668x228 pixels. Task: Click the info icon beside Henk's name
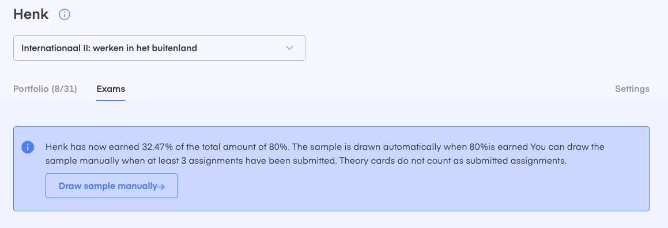pyautogui.click(x=65, y=14)
